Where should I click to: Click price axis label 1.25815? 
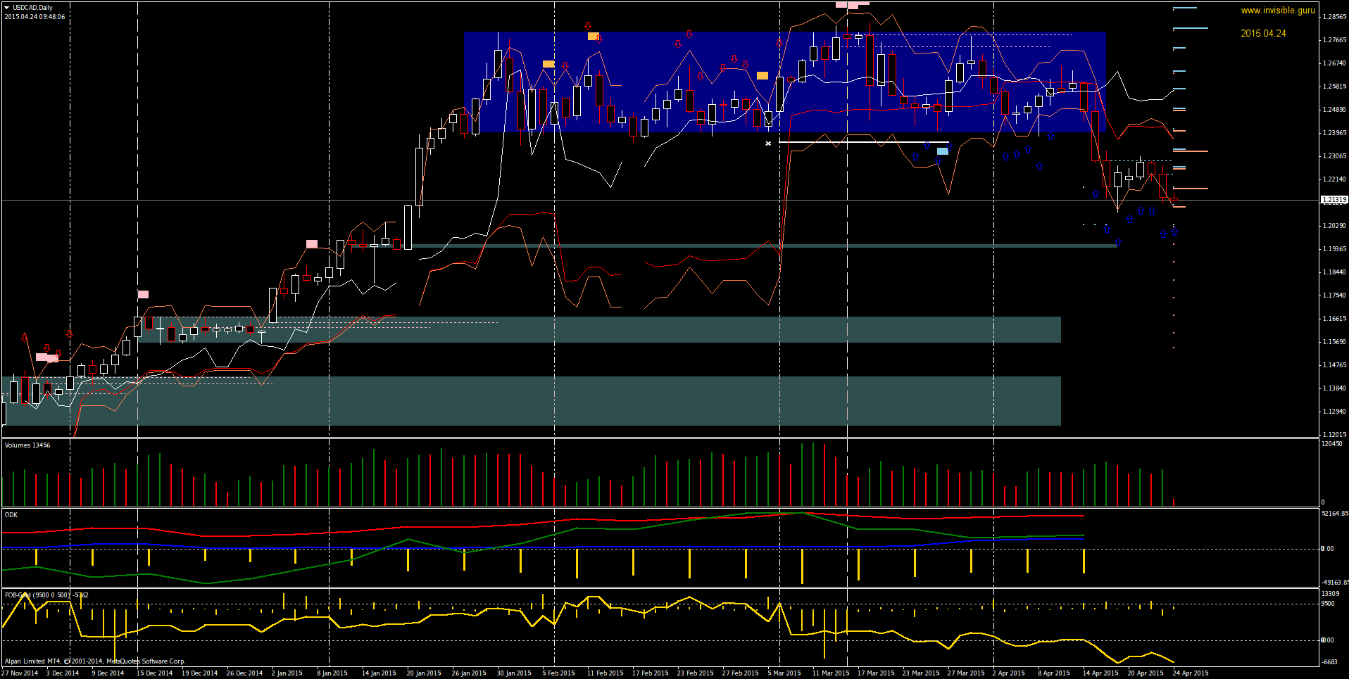click(1335, 87)
